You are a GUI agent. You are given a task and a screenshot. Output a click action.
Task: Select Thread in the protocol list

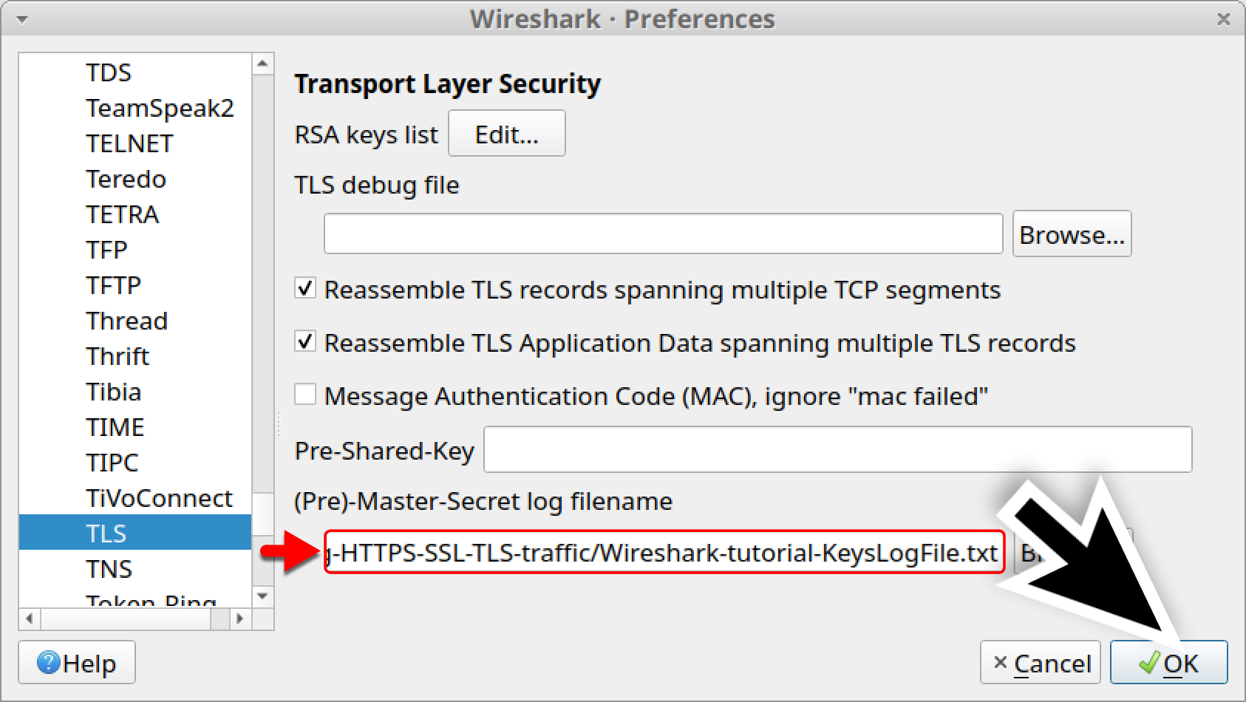coord(126,321)
